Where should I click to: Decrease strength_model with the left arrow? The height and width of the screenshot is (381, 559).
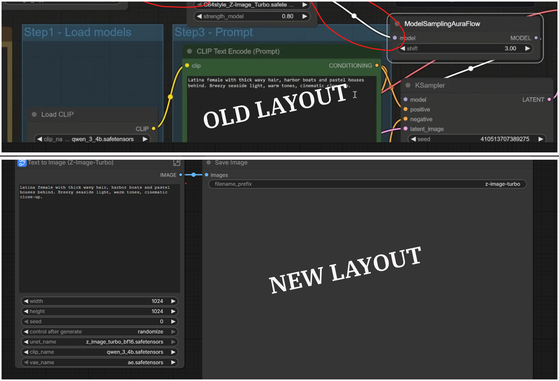point(199,16)
